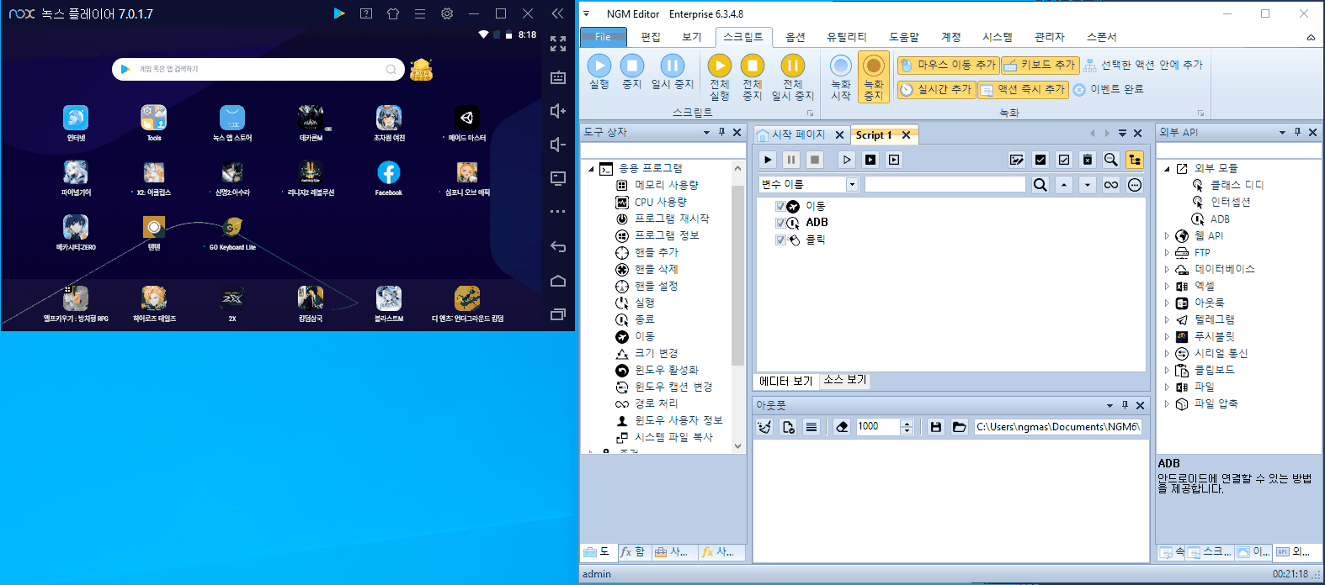Viewport: 1325px width, 585px height.
Task: Open the 편집 ribbon tab
Action: 651,37
